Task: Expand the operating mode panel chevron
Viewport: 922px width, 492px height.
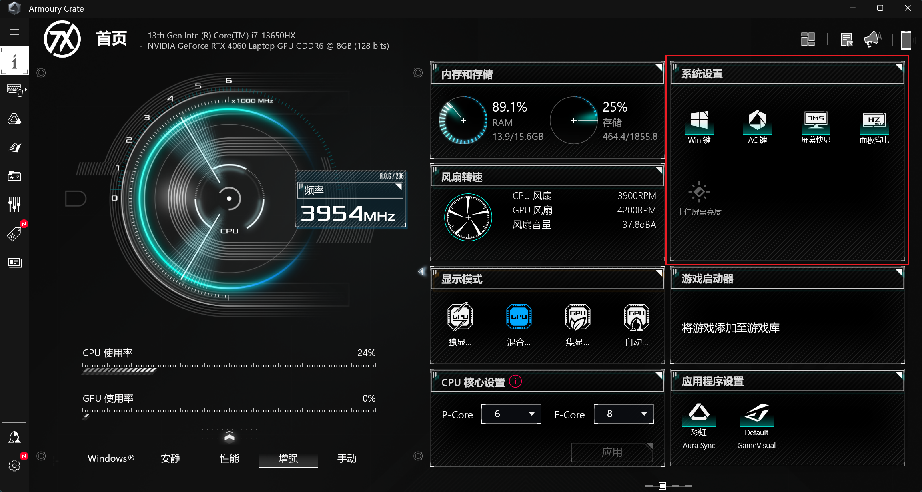Action: coord(229,436)
